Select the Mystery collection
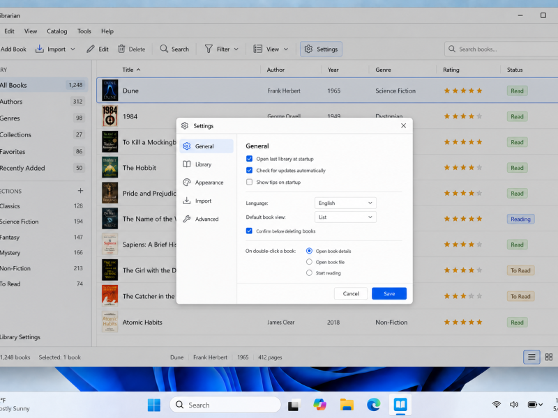 click(42, 253)
